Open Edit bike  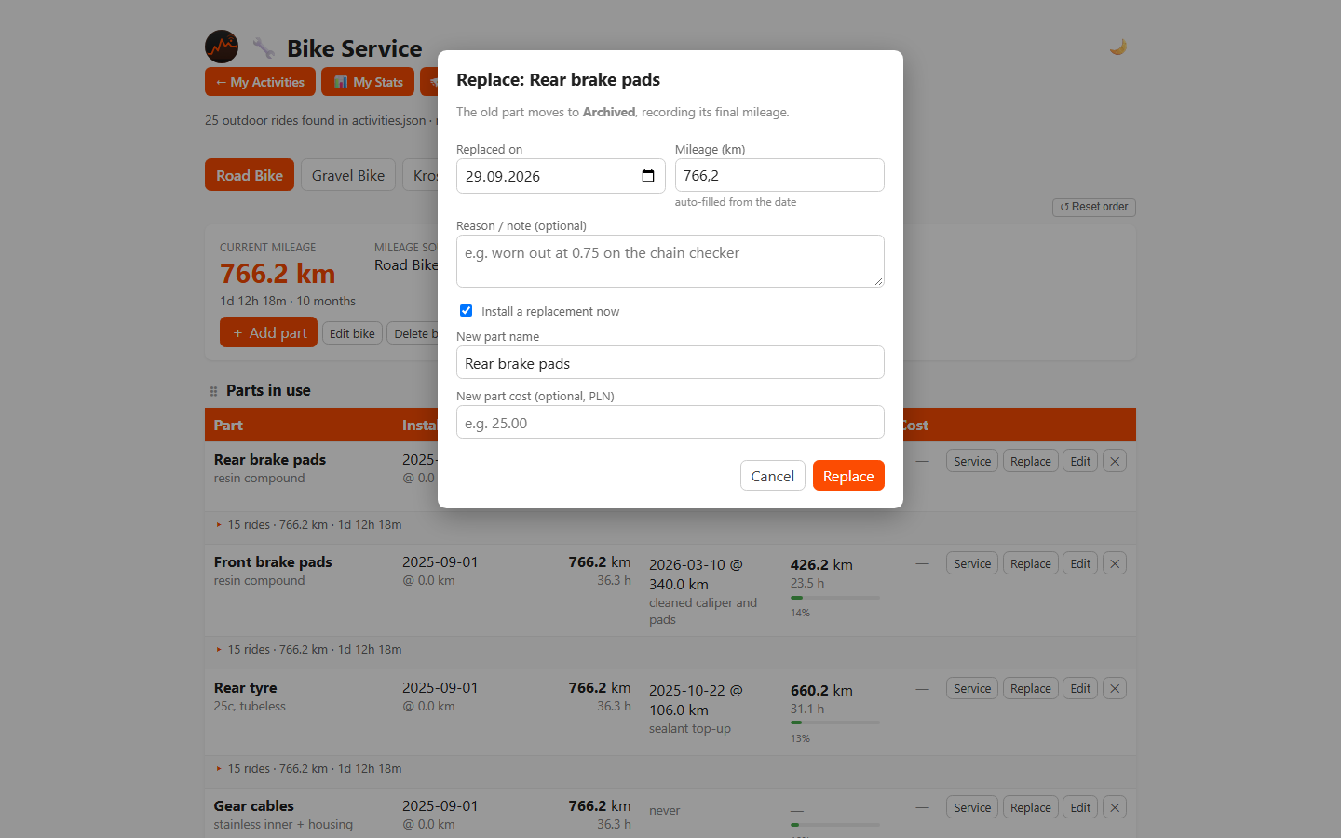pyautogui.click(x=352, y=333)
